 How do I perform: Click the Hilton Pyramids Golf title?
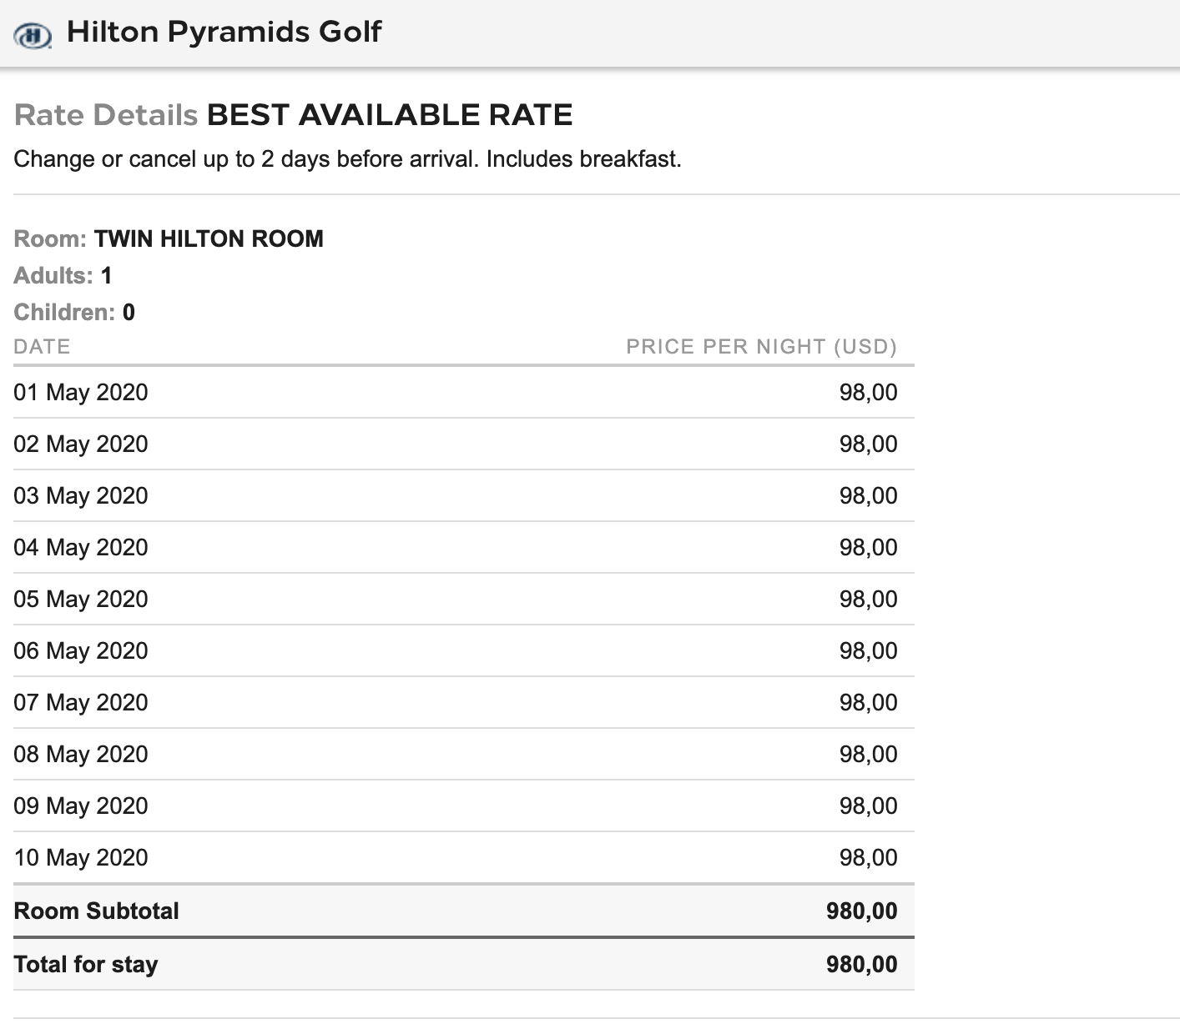tap(224, 32)
